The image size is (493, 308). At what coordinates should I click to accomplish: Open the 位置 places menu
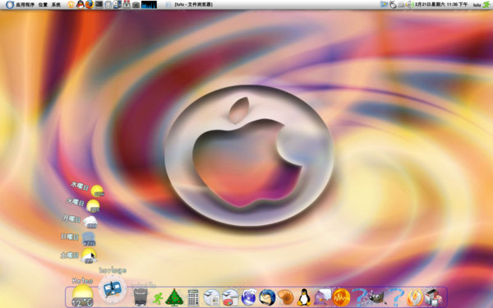43,5
